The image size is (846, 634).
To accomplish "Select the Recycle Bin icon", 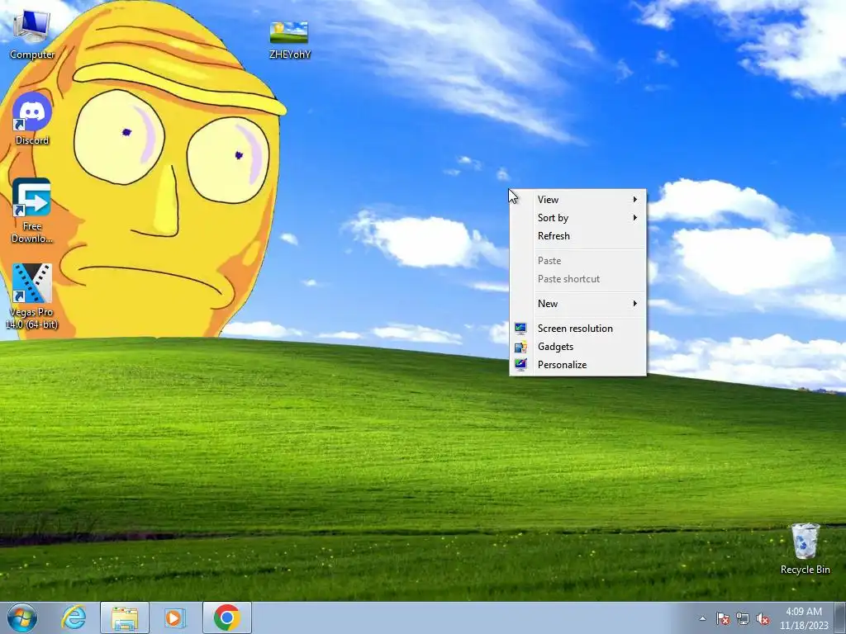I will [805, 548].
